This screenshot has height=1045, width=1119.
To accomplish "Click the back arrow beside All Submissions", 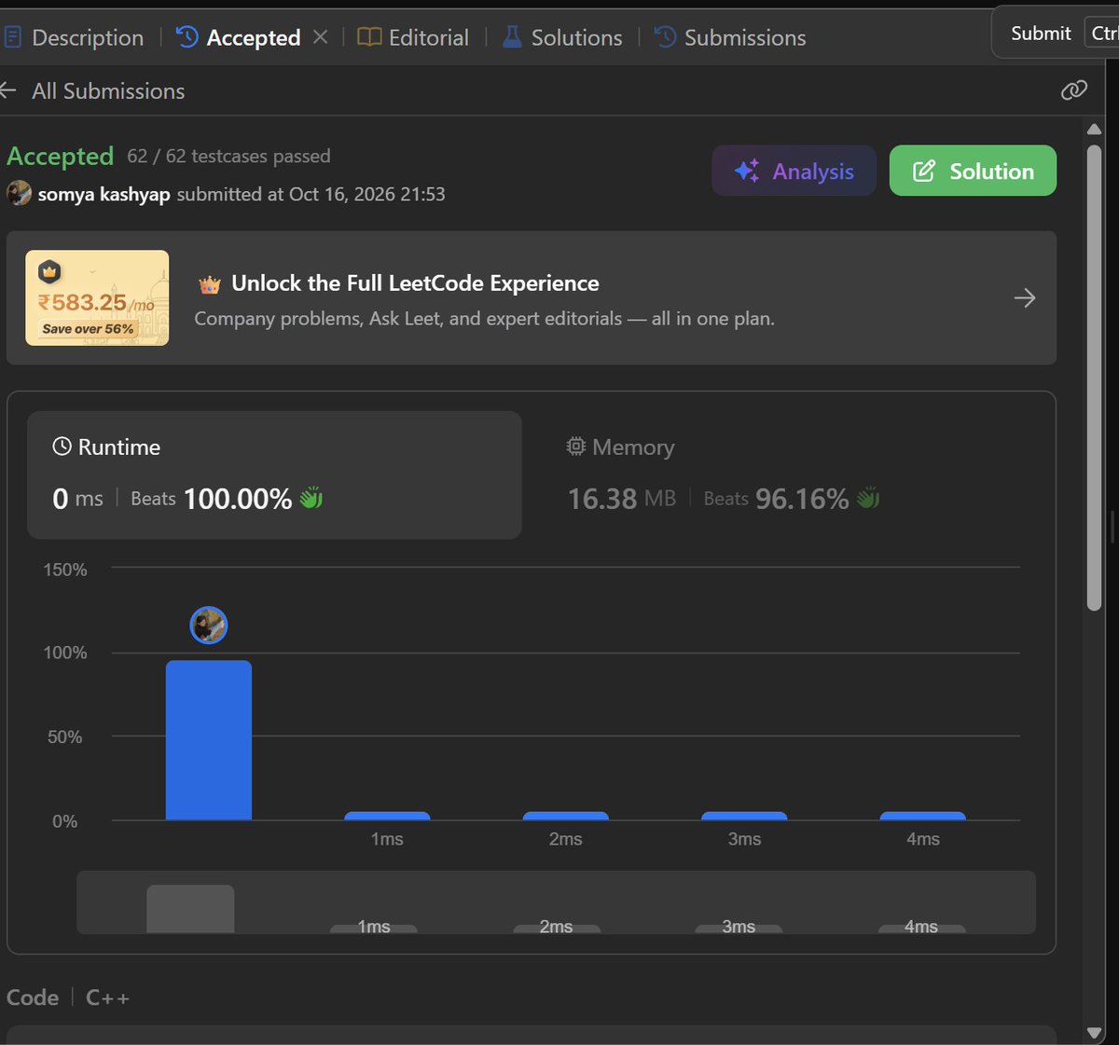I will coord(8,90).
